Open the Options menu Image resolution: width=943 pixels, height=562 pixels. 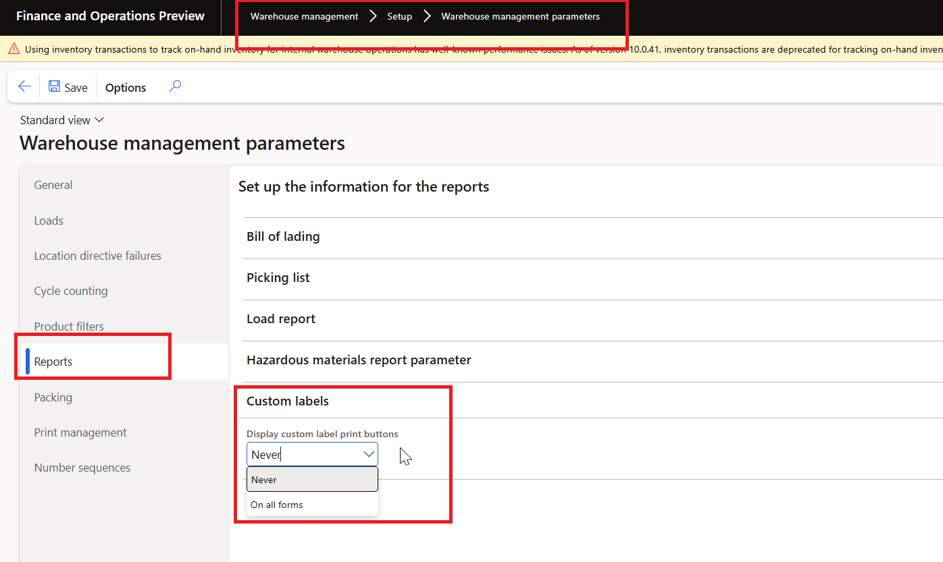pos(126,88)
